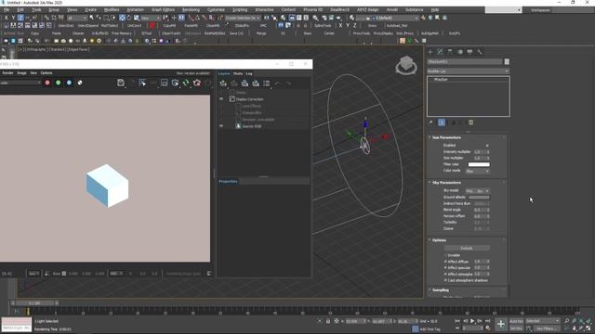Open the Motion tab in command panel

[460, 52]
